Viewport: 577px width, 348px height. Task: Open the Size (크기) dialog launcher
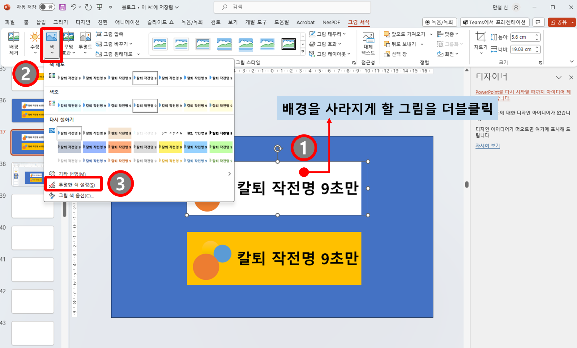(541, 63)
